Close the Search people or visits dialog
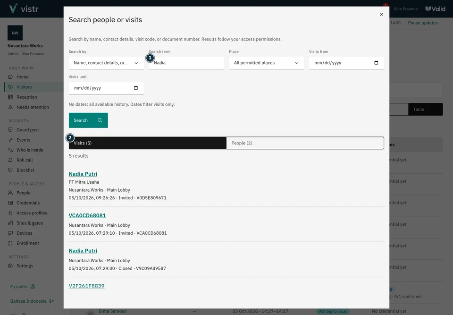 point(381,14)
